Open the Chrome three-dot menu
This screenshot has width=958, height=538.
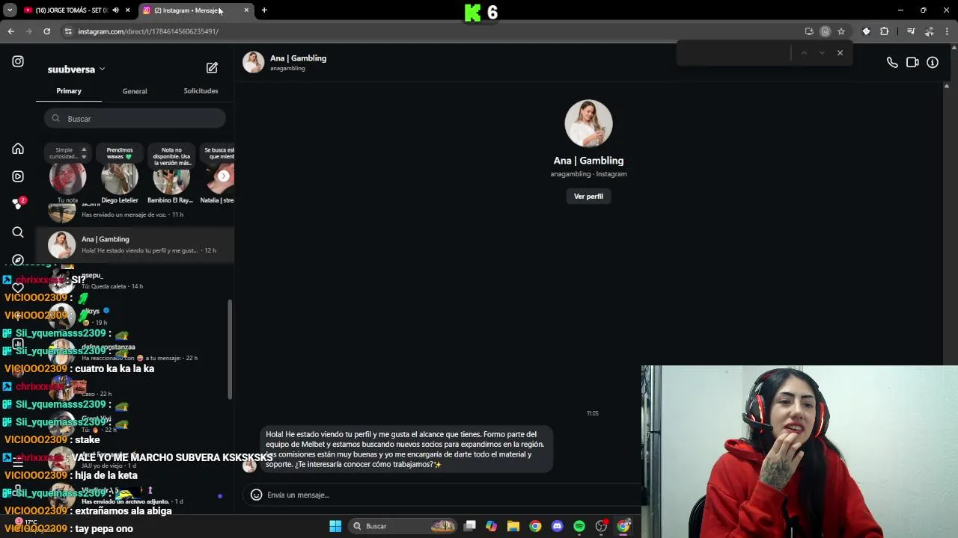[x=947, y=31]
